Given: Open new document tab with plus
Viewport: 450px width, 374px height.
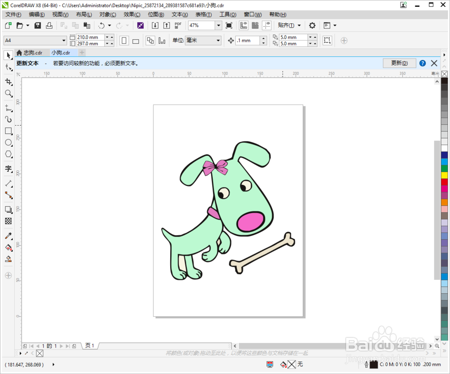Looking at the screenshot, I should tap(82, 53).
